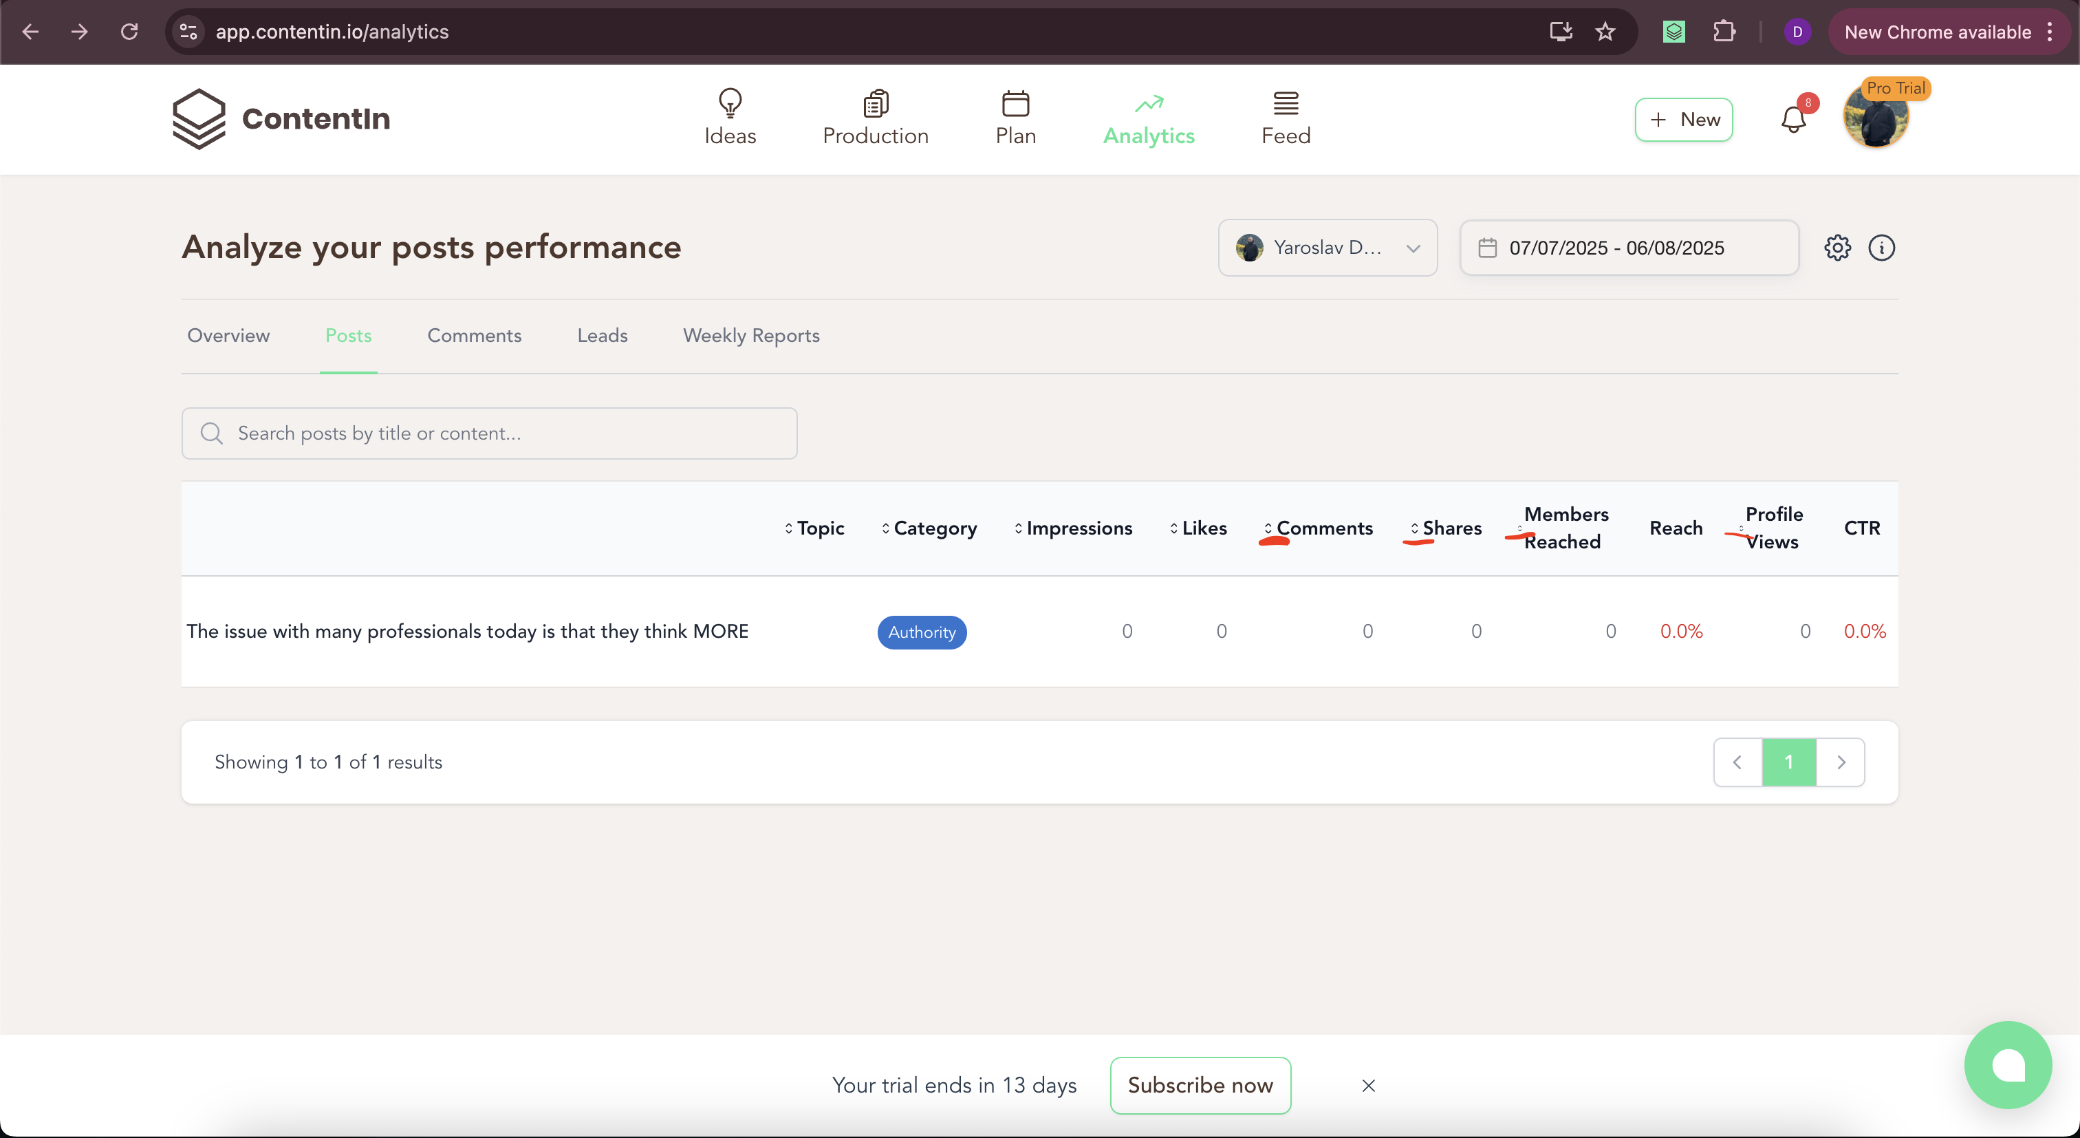
Task: Click Reach column header
Action: (x=1676, y=528)
